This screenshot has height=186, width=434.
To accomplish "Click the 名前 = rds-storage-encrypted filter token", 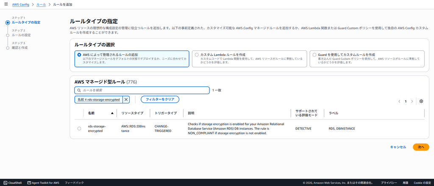I will tap(98, 100).
